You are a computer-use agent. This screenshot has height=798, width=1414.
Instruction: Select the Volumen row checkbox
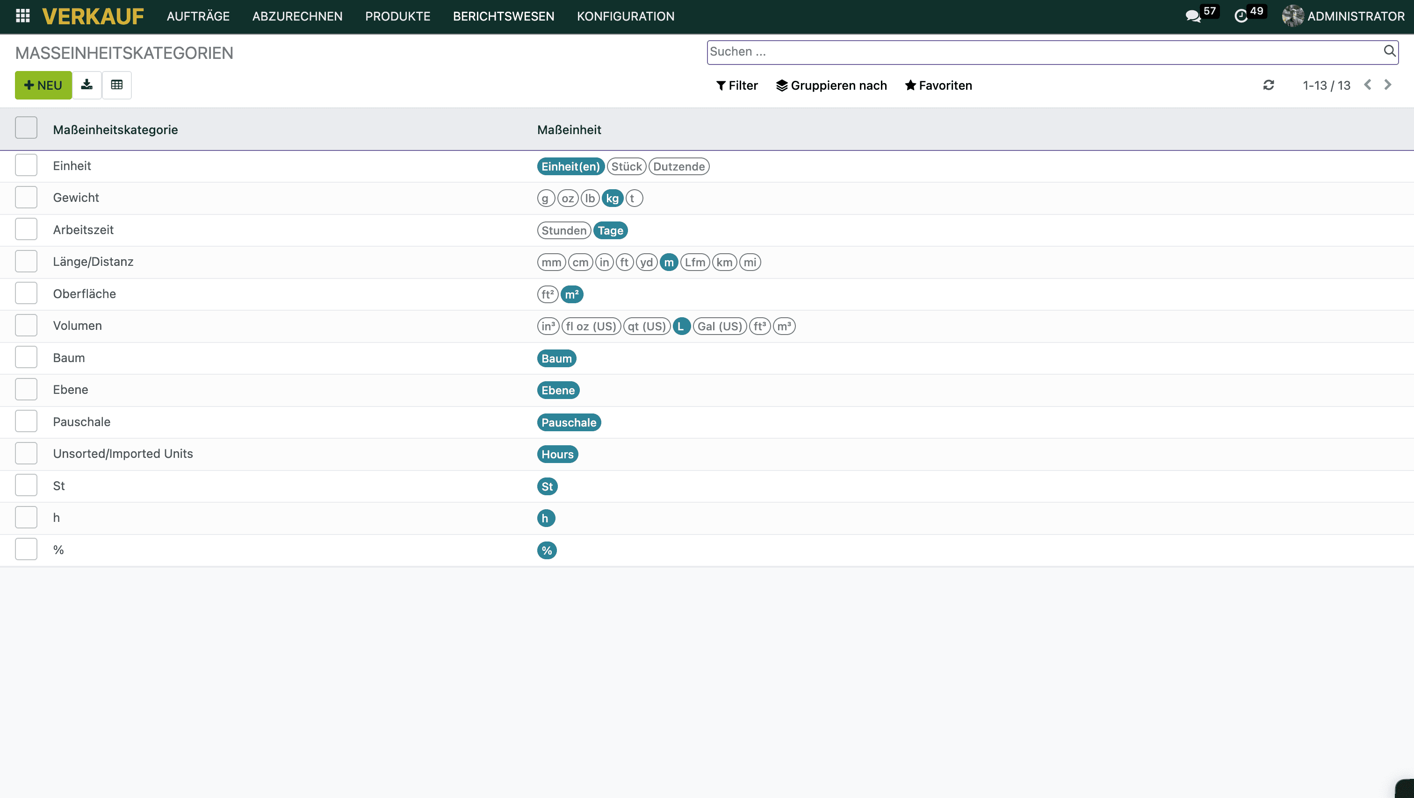click(x=26, y=326)
